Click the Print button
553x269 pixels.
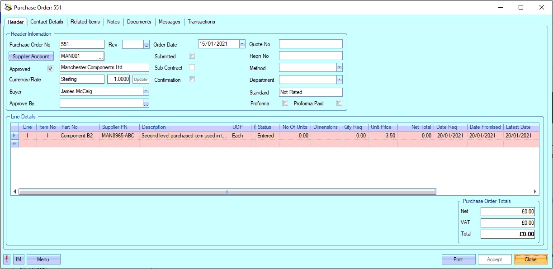(458, 259)
